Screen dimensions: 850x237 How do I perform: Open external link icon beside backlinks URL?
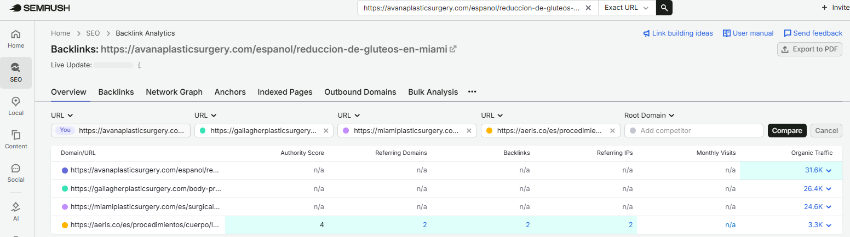click(453, 49)
